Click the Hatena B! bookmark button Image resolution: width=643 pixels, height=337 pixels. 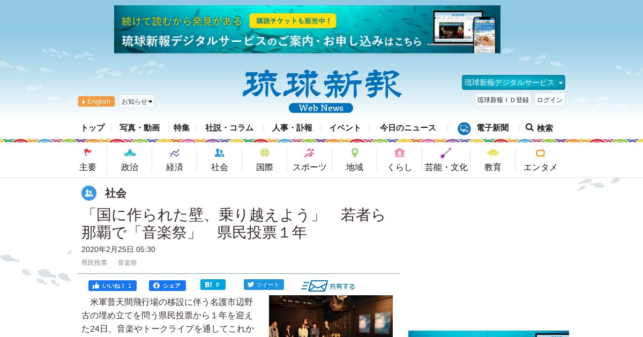click(x=213, y=285)
